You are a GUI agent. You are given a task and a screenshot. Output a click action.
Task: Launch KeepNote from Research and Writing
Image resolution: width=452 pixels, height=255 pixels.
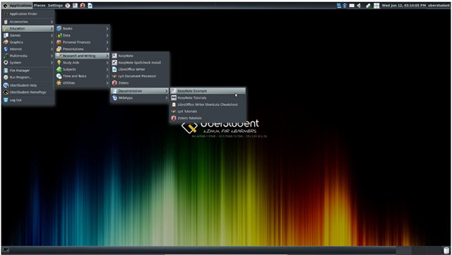(140, 56)
